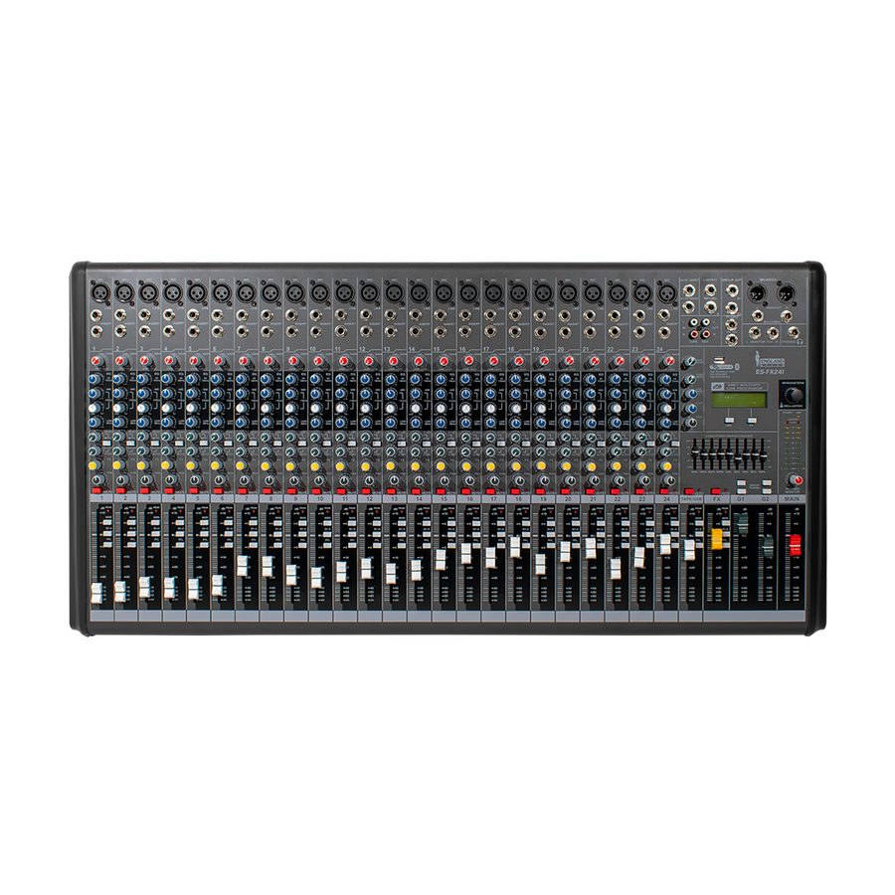Click the channel 24 XLR mic input
This screenshot has height=895, width=895.
tap(665, 292)
